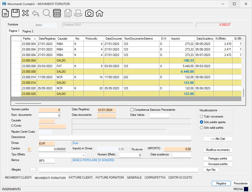The width and height of the screenshot is (252, 192).
Task: Click the table's horizontal scrollbar thumb
Action: [x=28, y=103]
